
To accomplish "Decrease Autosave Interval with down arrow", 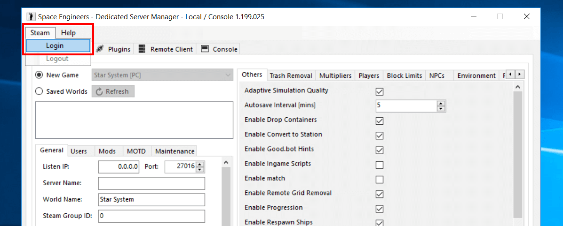I will tap(441, 109).
